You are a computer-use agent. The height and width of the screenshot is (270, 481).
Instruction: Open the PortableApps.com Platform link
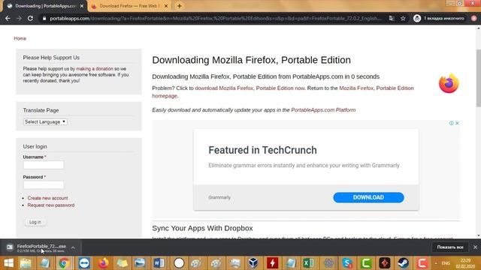[x=323, y=110]
